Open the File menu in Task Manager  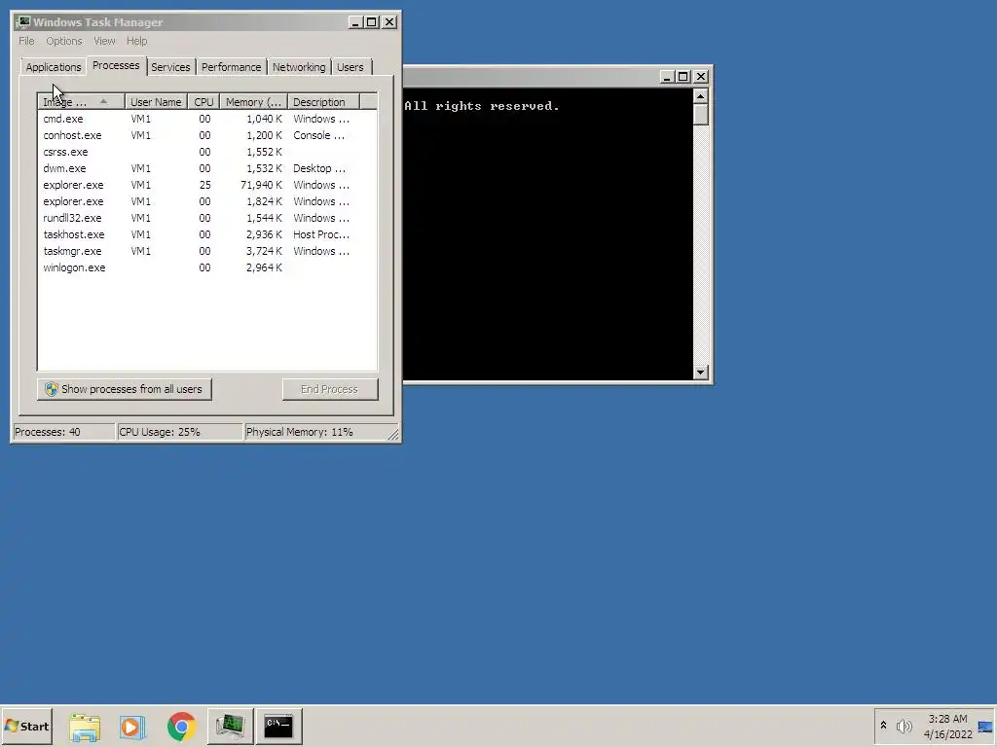26,41
